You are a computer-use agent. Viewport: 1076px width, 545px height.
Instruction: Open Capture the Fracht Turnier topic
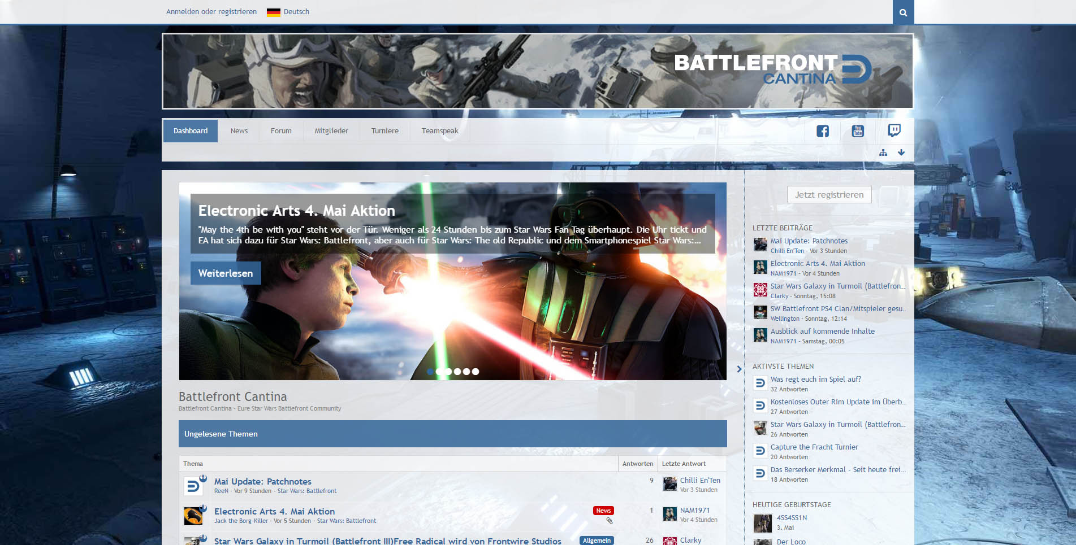[x=814, y=447]
